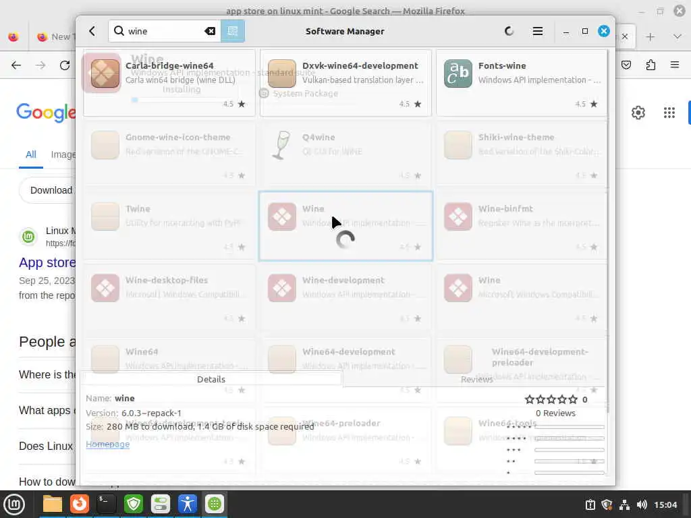Click the Download filter chip
Image resolution: width=691 pixels, height=518 pixels.
48,190
